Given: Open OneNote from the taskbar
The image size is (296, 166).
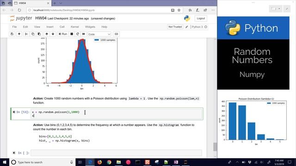Looking at the screenshot, I should point(176,162).
